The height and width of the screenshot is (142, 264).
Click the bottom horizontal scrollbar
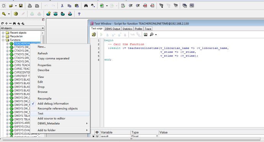pyautogui.click(x=132, y=139)
